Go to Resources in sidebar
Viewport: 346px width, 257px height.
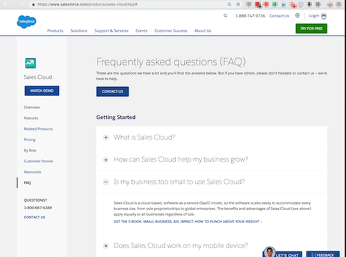33,172
